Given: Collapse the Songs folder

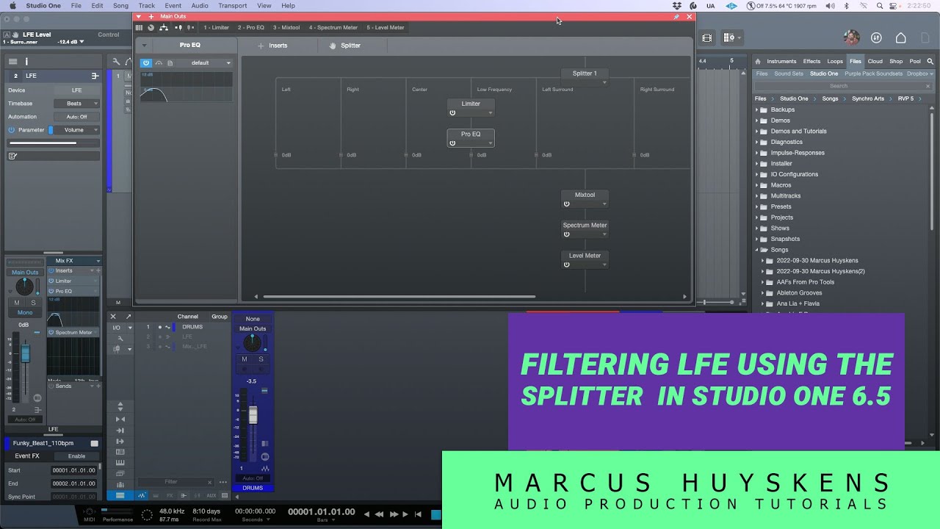Looking at the screenshot, I should pyautogui.click(x=757, y=250).
